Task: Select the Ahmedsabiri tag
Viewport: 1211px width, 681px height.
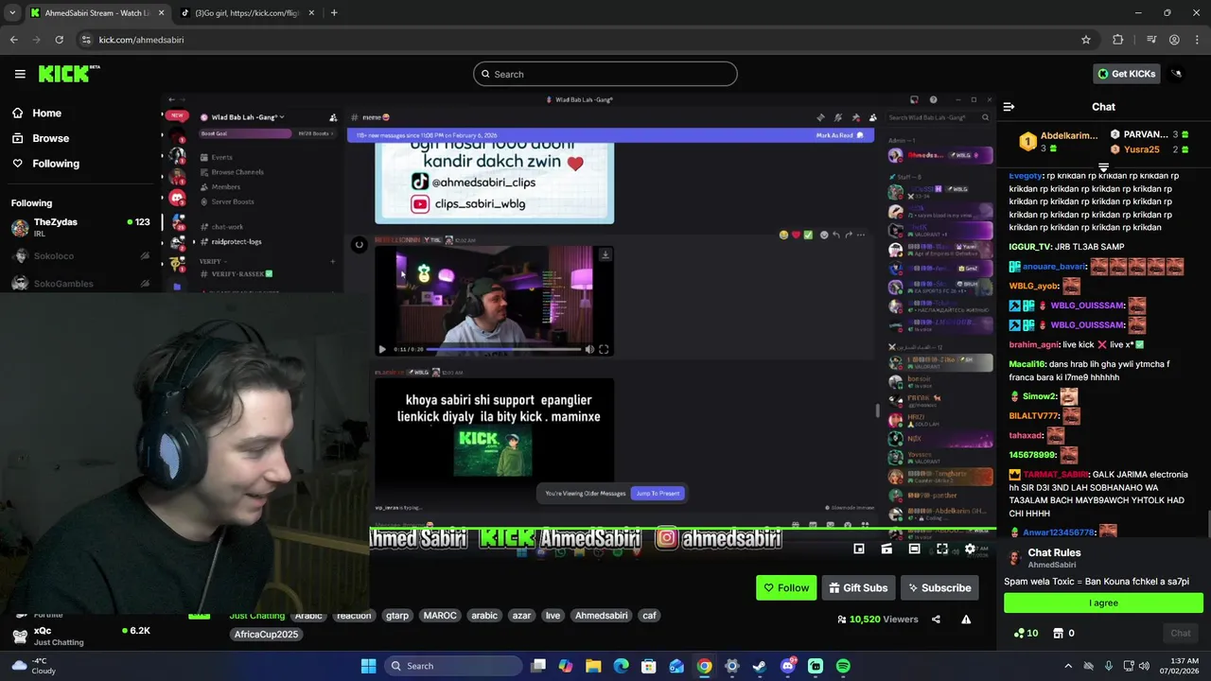Action: point(602,616)
